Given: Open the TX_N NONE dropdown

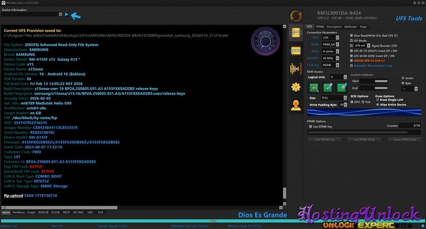Looking at the screenshot, I should coord(337,65).
